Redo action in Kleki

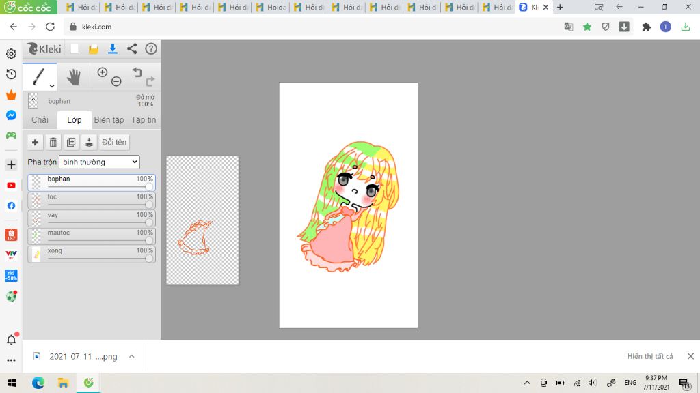(x=150, y=81)
